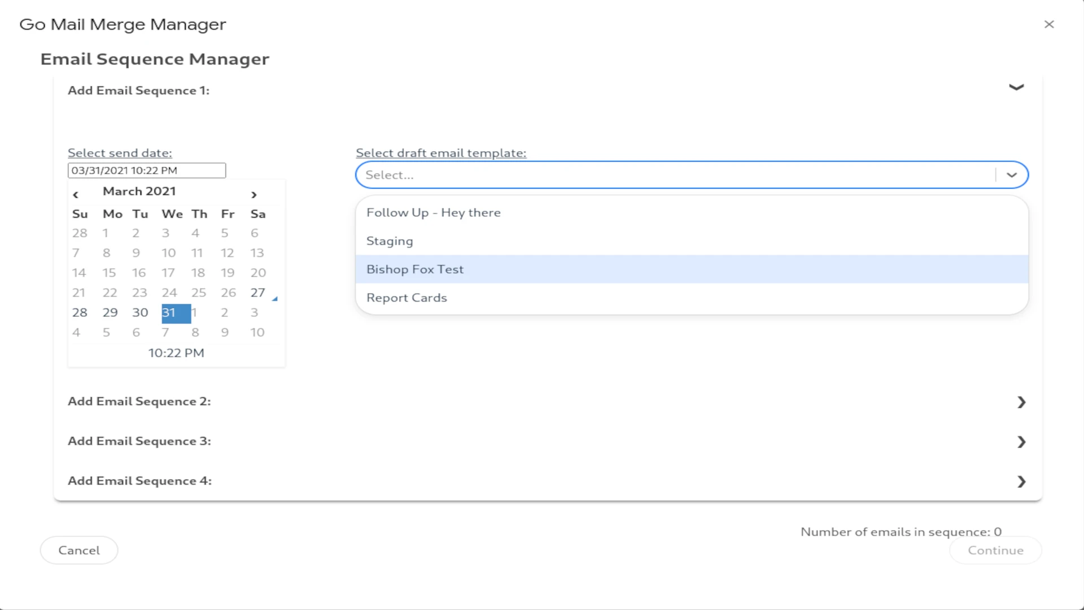This screenshot has width=1084, height=610.
Task: Open the 10:22 PM time picker
Action: (x=176, y=353)
